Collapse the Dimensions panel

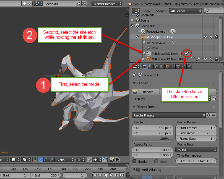tap(134, 107)
